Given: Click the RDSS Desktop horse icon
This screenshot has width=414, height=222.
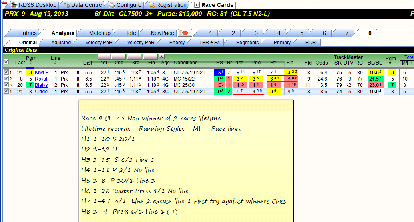Looking at the screenshot, I should [x=14, y=5].
